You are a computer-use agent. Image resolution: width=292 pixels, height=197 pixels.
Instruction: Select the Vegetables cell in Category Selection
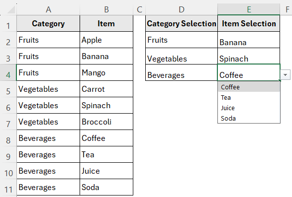[182, 56]
